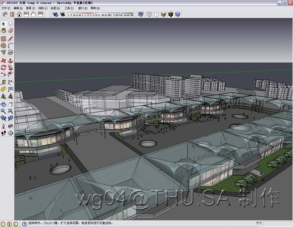Go to Next camera view

point(11,118)
